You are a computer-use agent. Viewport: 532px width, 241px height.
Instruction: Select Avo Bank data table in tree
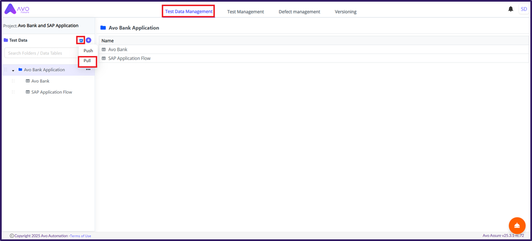point(40,81)
